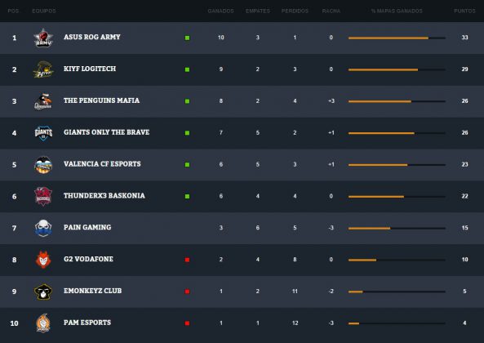This screenshot has width=484, height=343.
Task: Click the 11 losses value for eMonkeyz Club
Action: coord(295,291)
